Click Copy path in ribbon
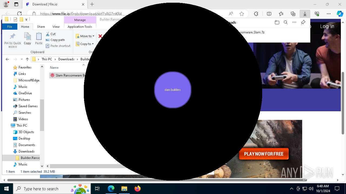The width and height of the screenshot is (346, 194). pos(55,40)
